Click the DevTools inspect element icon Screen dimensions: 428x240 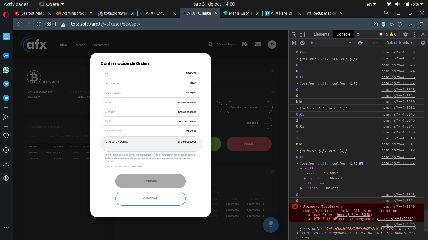pos(294,34)
